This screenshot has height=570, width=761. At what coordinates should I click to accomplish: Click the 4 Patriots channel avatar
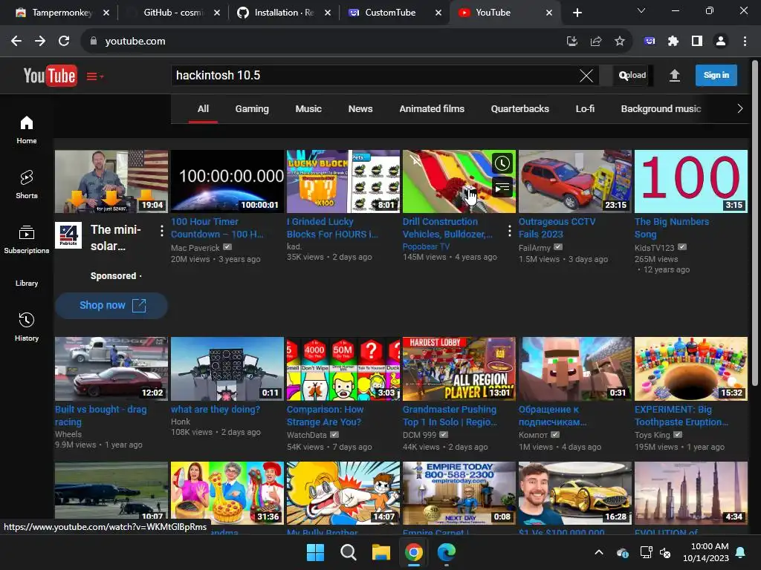pyautogui.click(x=68, y=235)
